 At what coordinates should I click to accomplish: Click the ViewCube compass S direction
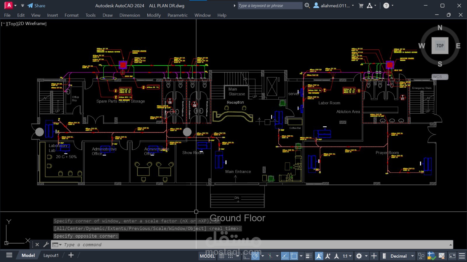click(440, 64)
